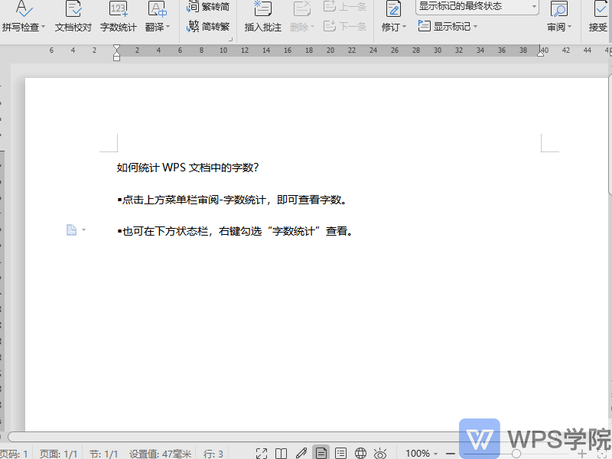The image size is (612, 459).
Task: Open the zoom percentage 100% menu
Action: pos(422,454)
